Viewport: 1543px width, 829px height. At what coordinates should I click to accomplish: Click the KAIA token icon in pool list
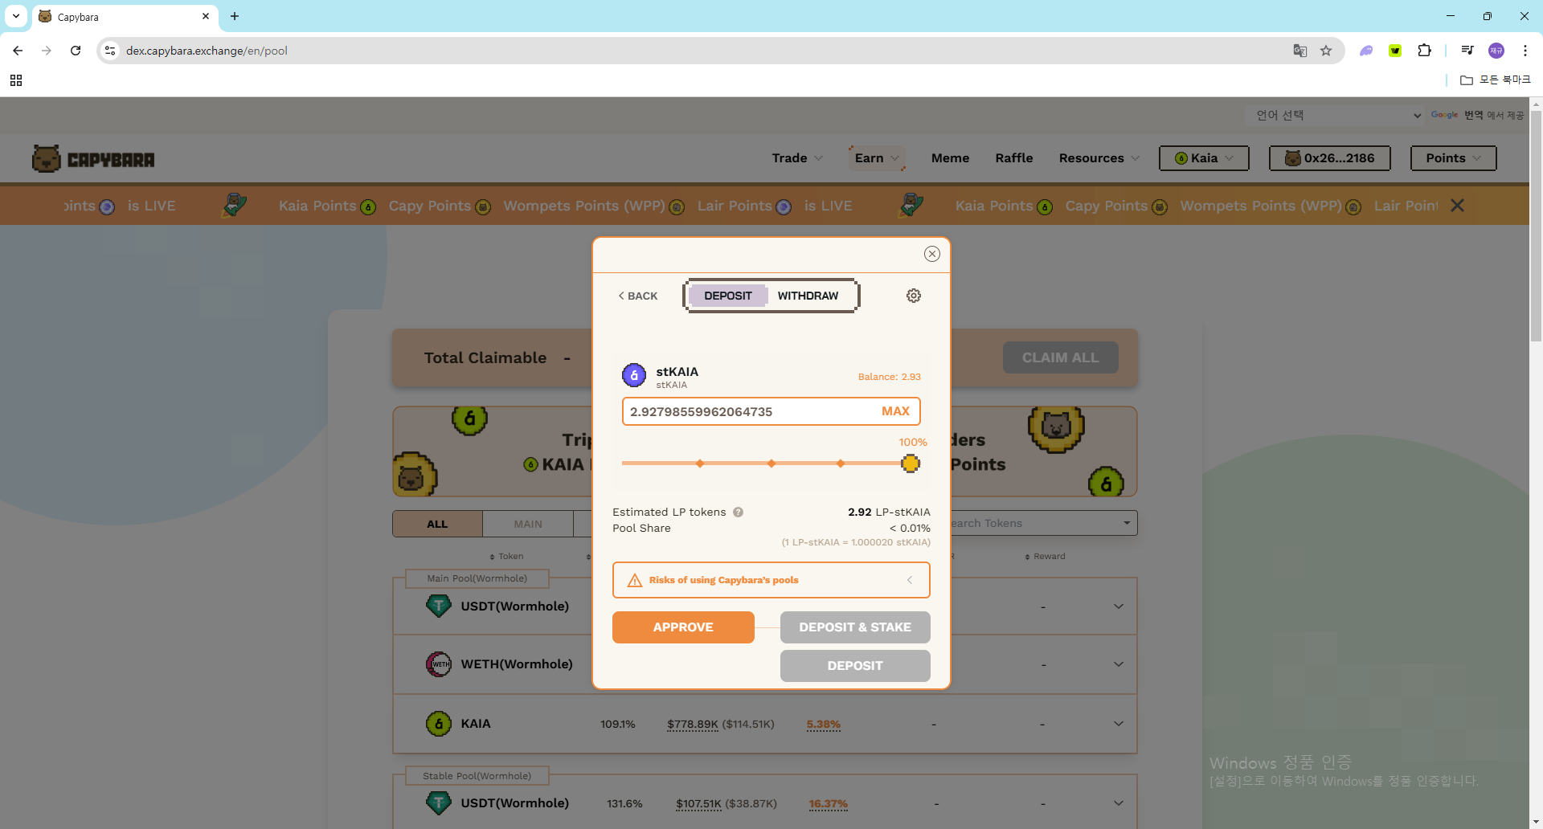(439, 724)
